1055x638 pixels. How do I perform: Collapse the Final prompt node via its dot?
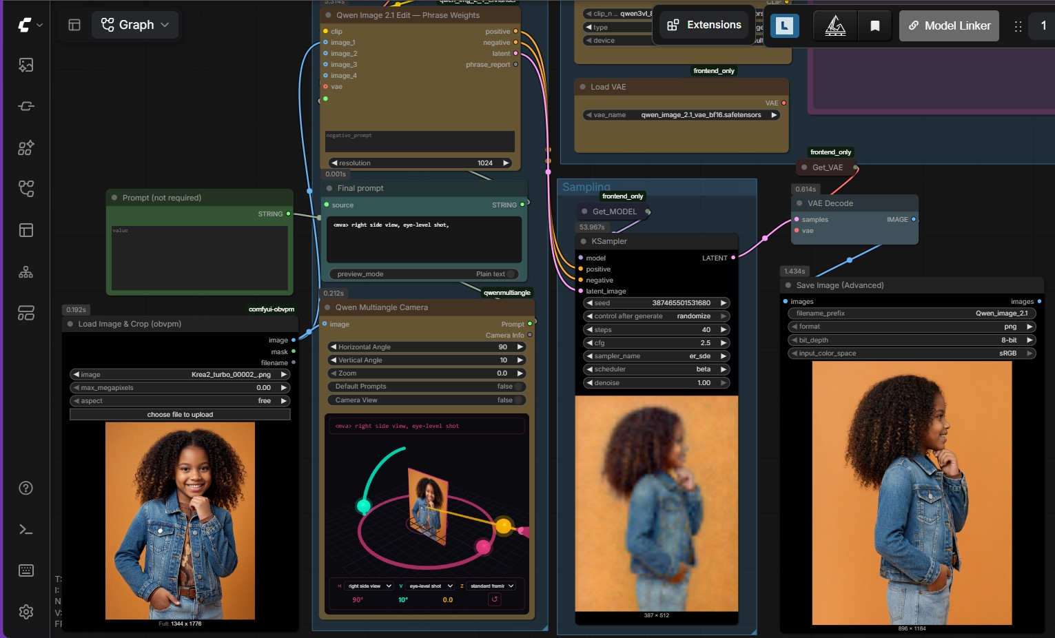pyautogui.click(x=329, y=188)
